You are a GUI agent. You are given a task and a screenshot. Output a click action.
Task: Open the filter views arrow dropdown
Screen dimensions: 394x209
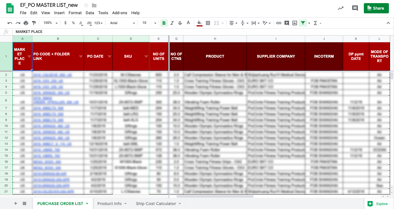pos(309,23)
